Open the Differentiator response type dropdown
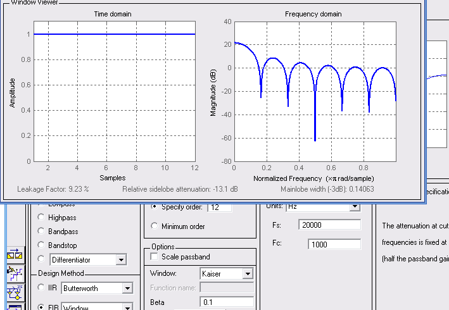The width and height of the screenshot is (449, 310). pos(122,259)
